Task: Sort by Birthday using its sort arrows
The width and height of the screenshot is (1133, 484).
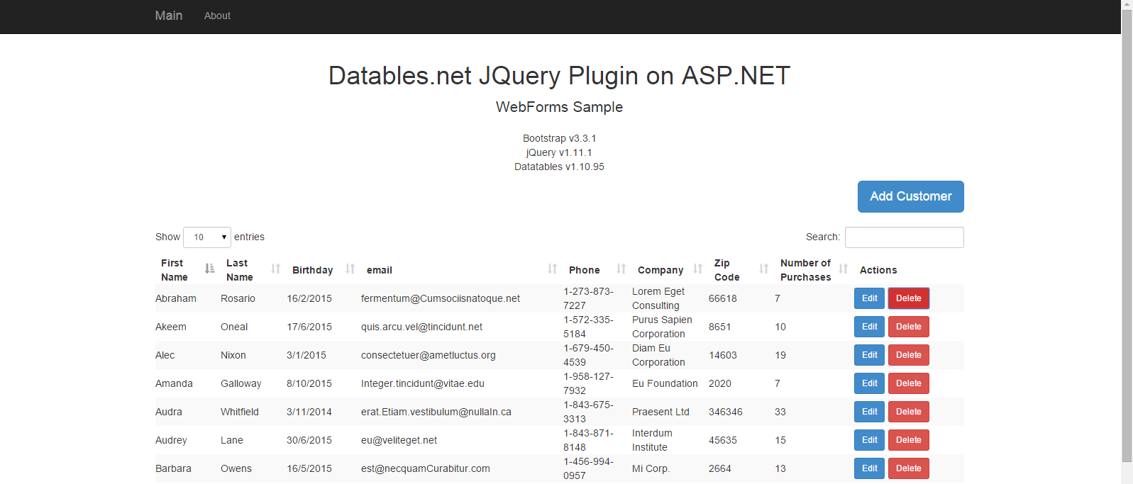Action: pos(350,269)
